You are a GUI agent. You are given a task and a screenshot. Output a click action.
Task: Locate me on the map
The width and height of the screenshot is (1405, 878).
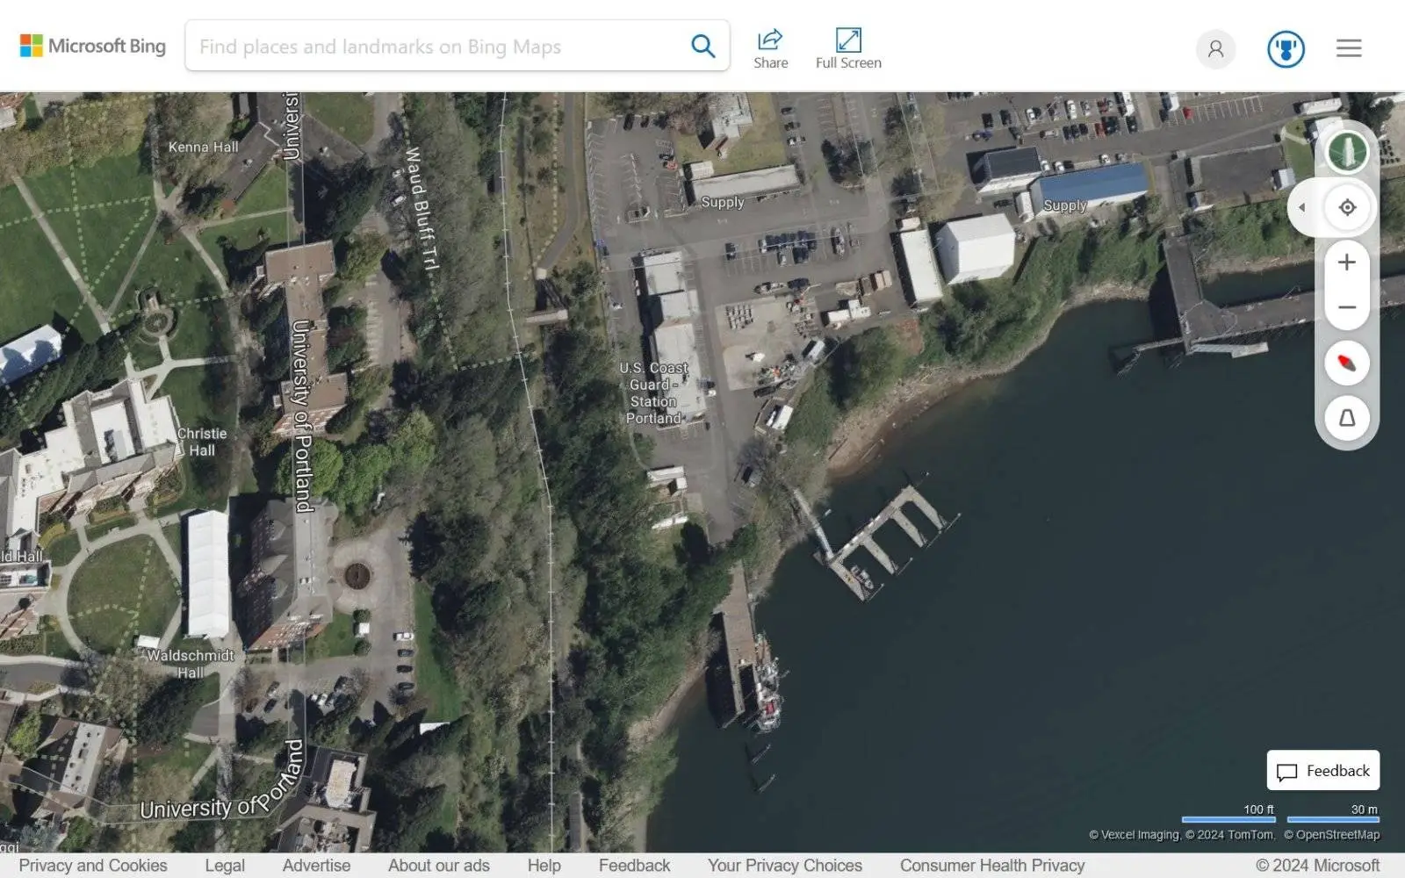click(1347, 208)
